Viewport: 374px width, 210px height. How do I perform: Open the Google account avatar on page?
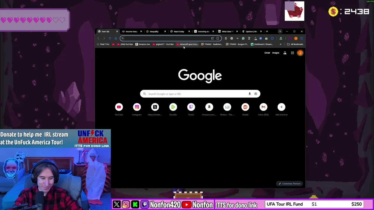click(300, 53)
